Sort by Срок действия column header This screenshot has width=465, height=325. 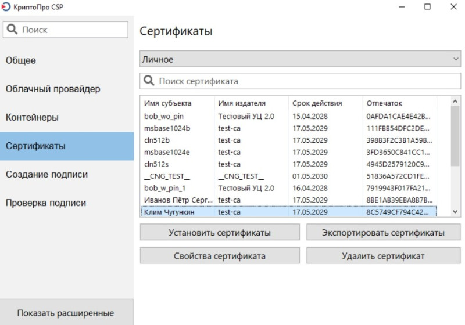point(325,103)
